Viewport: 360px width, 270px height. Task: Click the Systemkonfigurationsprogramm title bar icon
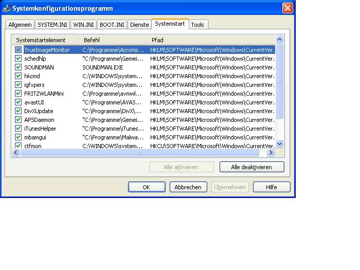pos(6,8)
